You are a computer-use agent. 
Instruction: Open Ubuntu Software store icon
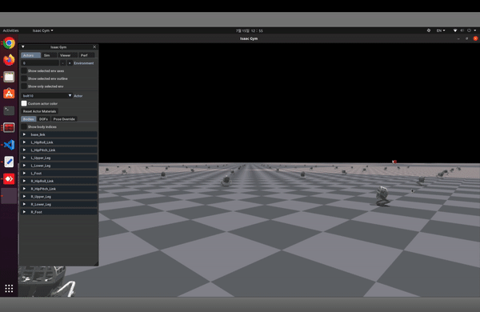point(9,94)
